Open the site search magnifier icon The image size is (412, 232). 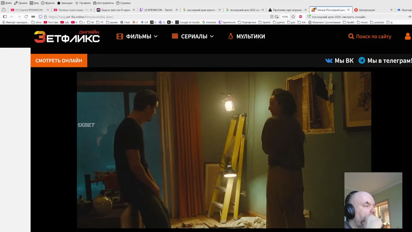[x=351, y=36]
